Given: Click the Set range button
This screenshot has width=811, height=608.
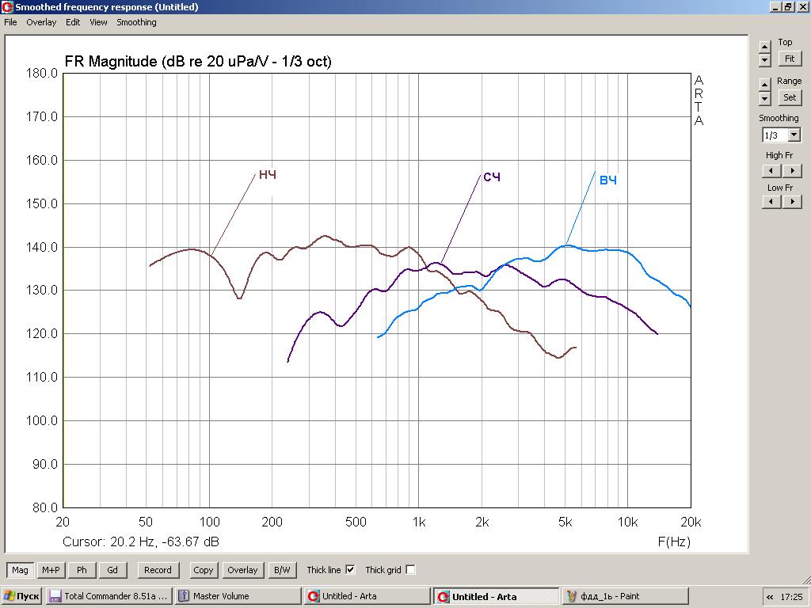Looking at the screenshot, I should (x=790, y=97).
